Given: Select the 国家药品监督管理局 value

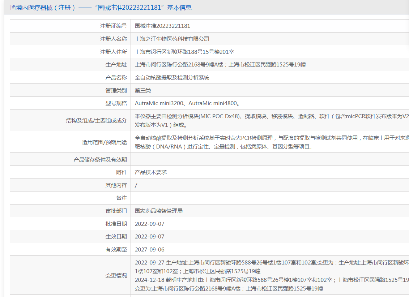Looking at the screenshot, I should pyautogui.click(x=159, y=211).
